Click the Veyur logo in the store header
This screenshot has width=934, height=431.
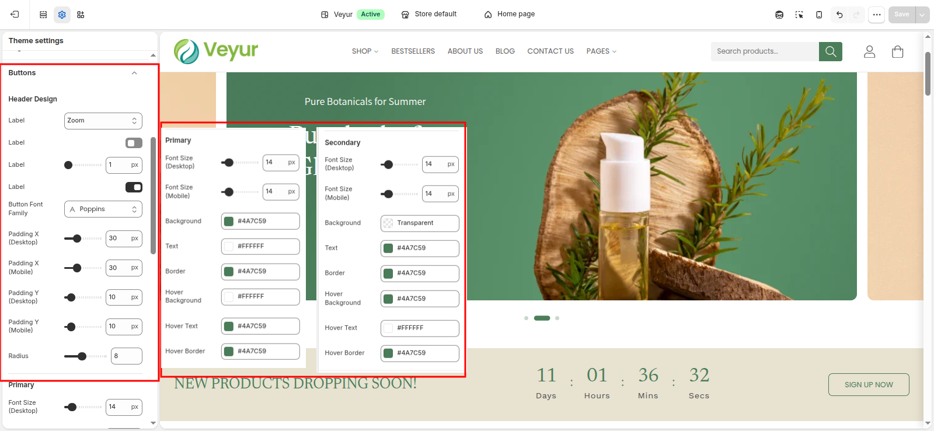[216, 51]
